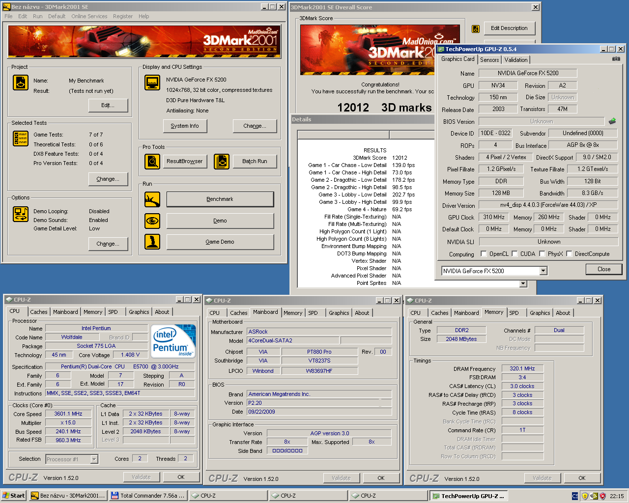Click the ResultBrowser button
This screenshot has width=629, height=503.
pos(185,161)
